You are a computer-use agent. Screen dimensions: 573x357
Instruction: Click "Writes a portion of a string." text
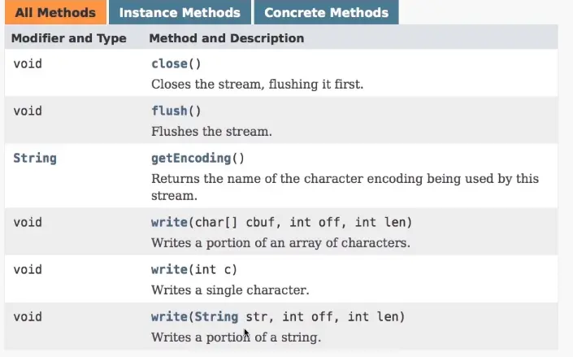point(236,337)
